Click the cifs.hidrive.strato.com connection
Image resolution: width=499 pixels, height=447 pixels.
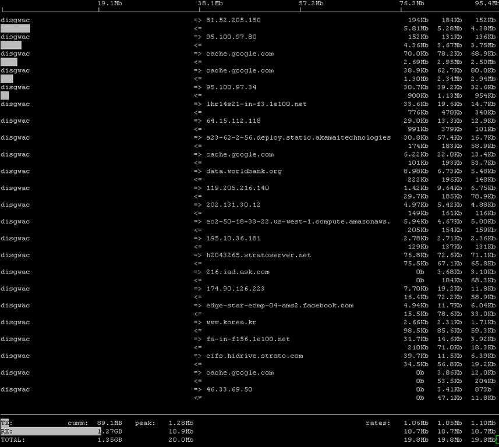click(x=254, y=356)
